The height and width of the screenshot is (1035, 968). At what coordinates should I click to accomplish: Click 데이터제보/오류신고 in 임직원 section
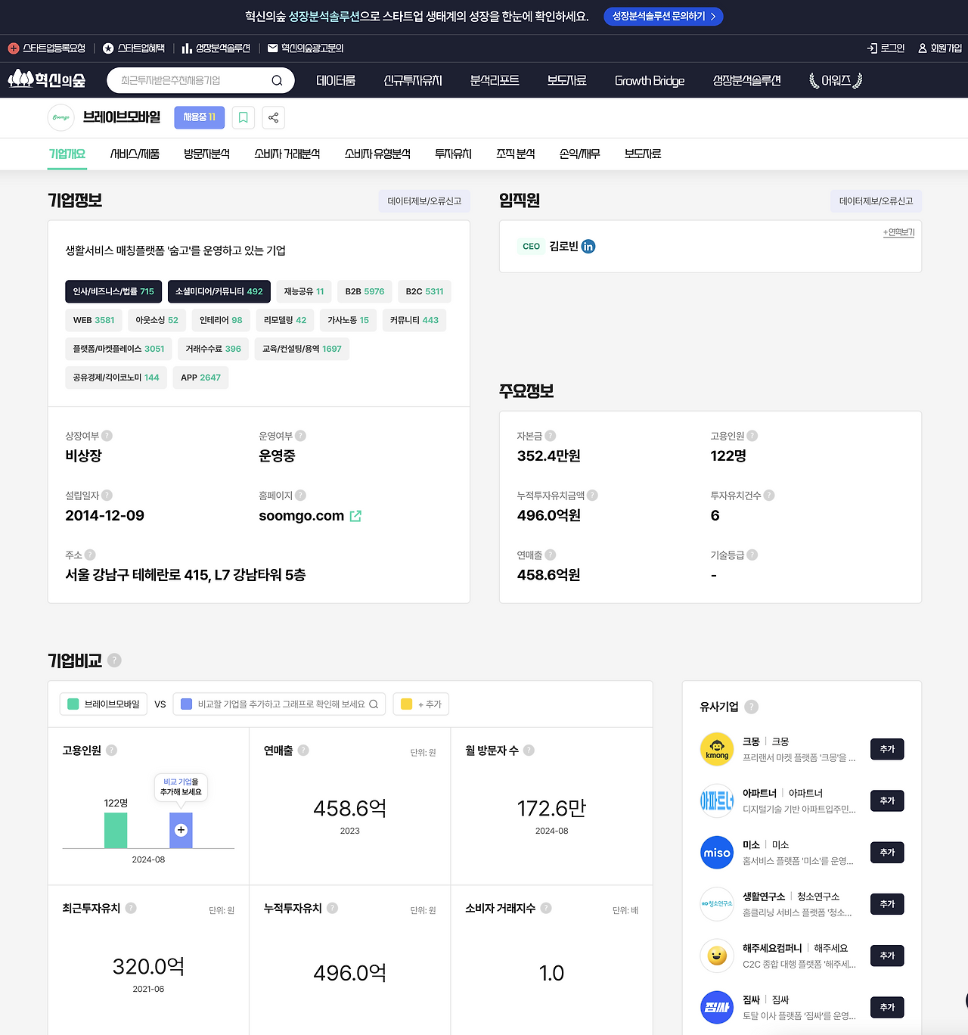[x=876, y=201]
